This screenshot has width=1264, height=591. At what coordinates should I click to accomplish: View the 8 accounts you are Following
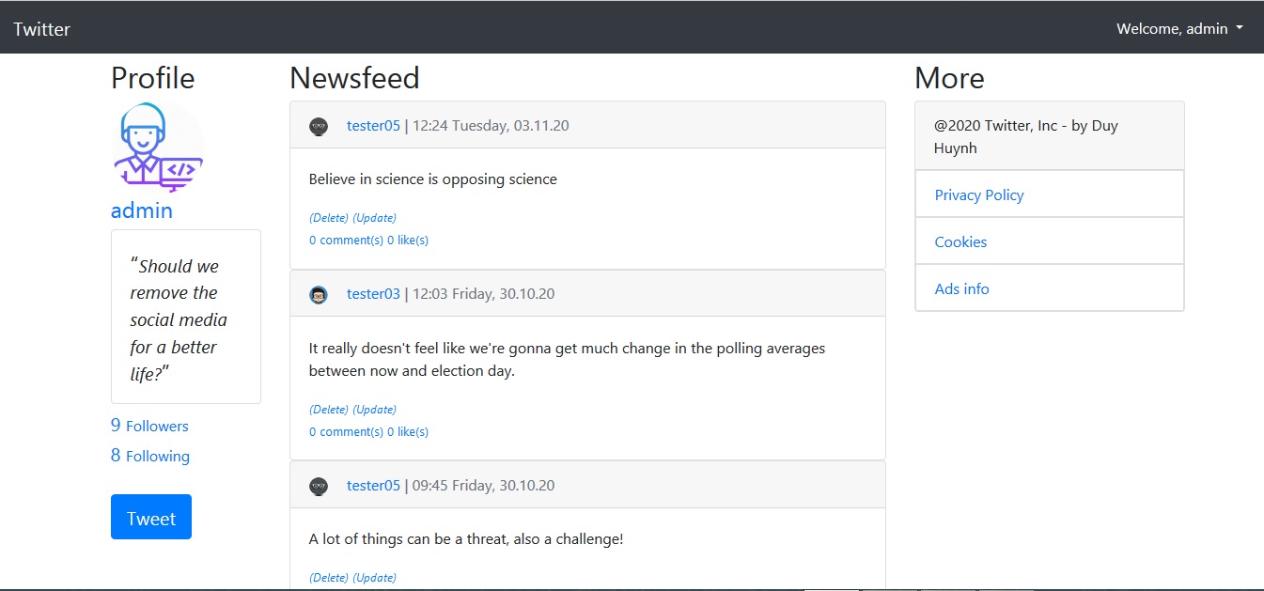[x=148, y=456]
